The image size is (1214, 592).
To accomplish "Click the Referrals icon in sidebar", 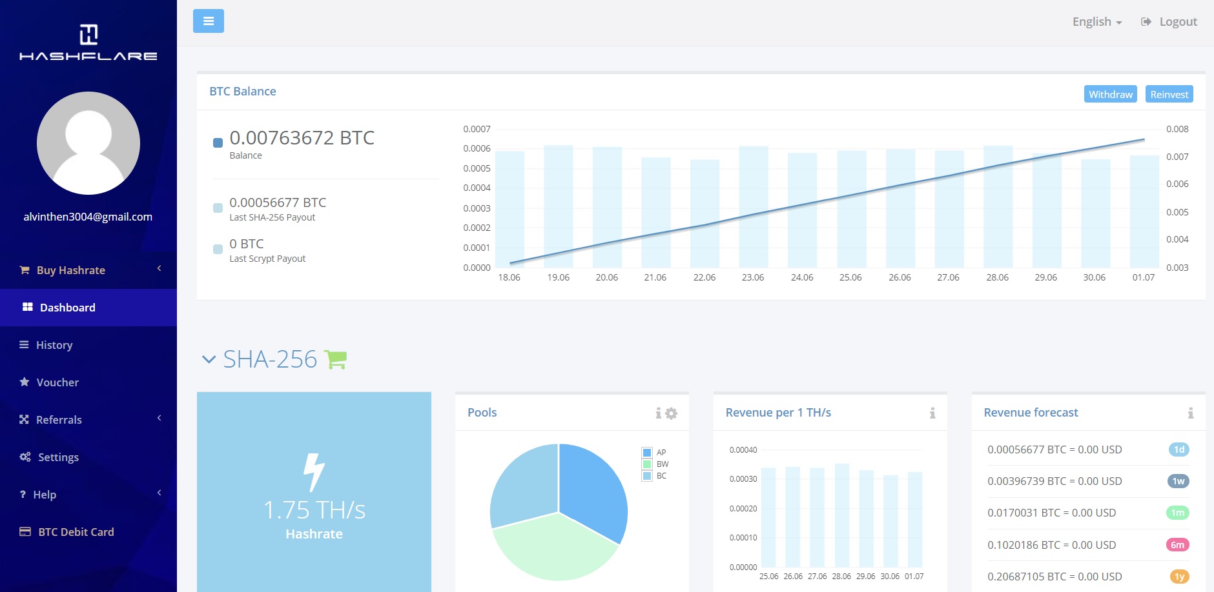I will pos(24,419).
